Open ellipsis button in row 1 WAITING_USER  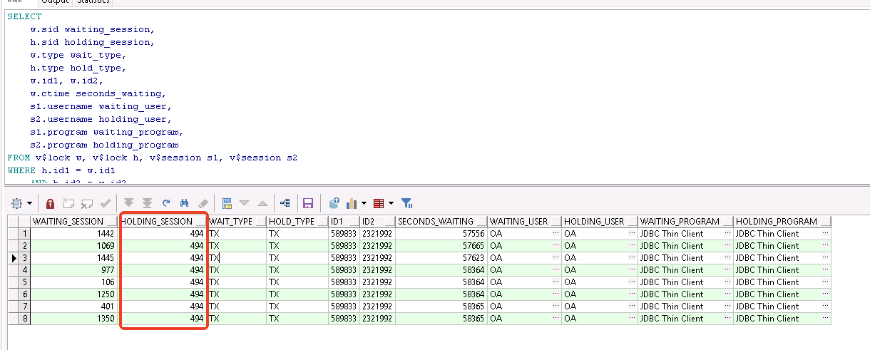point(556,234)
